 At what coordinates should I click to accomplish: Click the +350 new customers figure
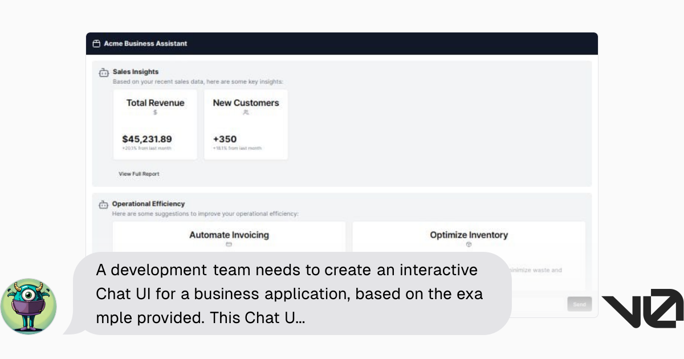click(225, 139)
